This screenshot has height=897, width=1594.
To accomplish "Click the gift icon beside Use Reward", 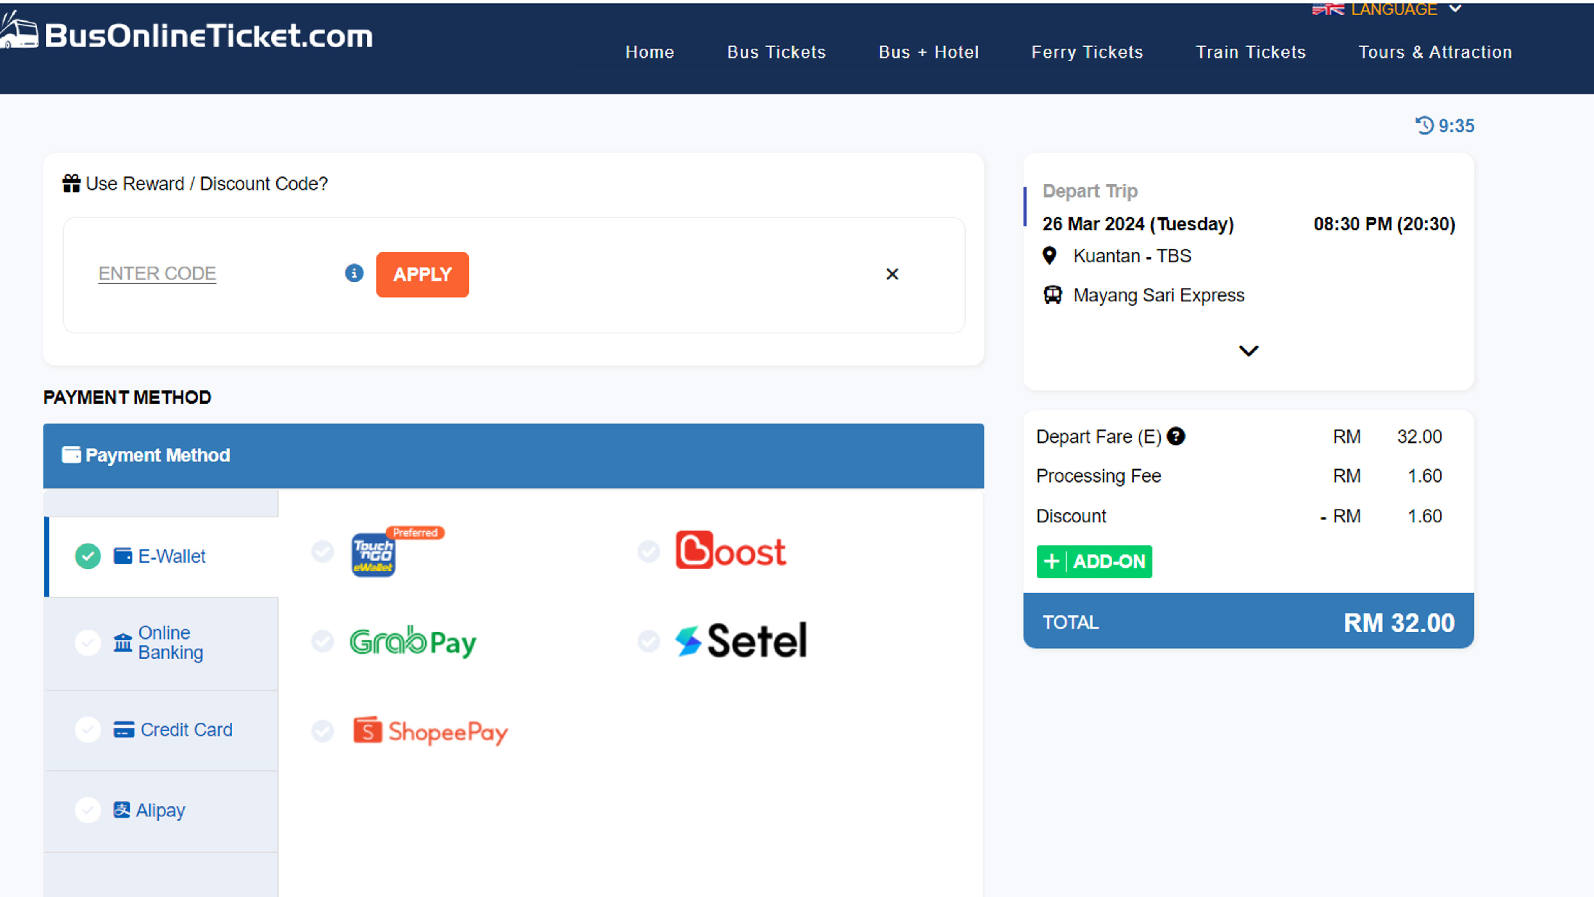I will [x=71, y=183].
